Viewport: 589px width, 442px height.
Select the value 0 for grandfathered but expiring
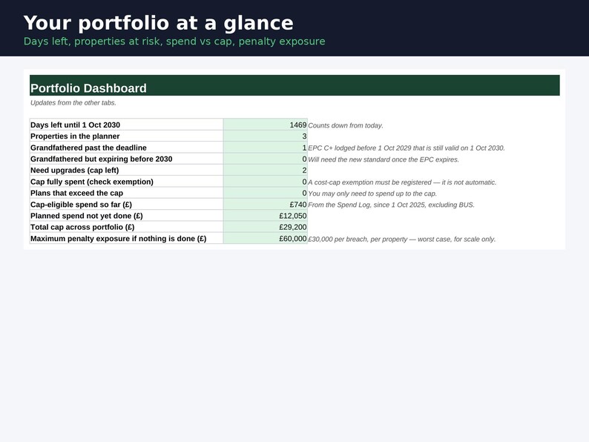(266, 159)
